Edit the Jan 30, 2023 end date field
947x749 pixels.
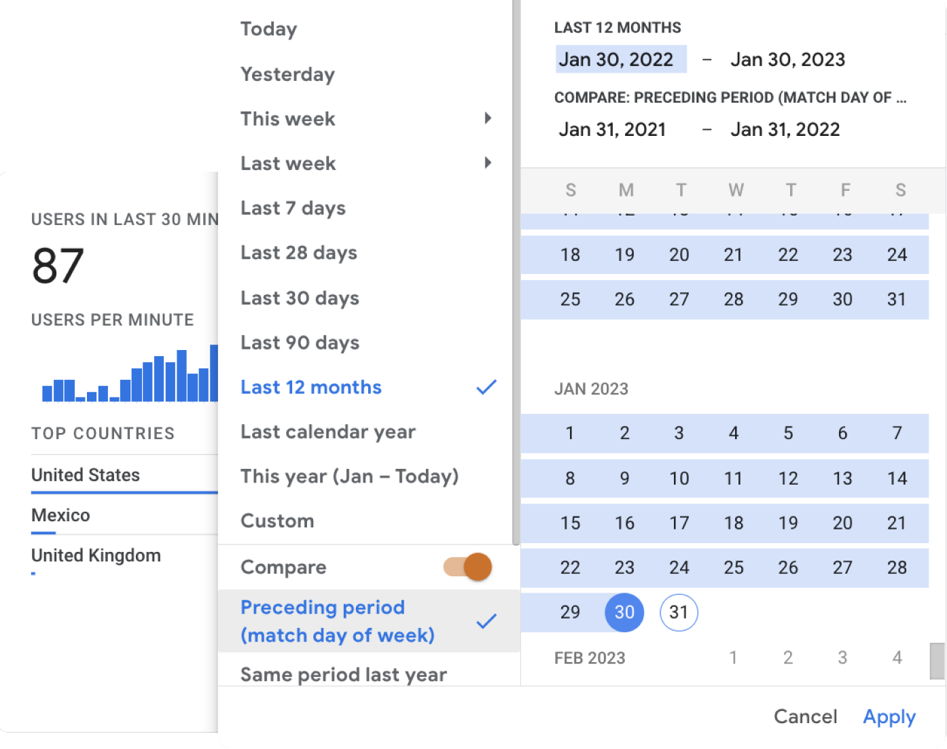(x=788, y=59)
